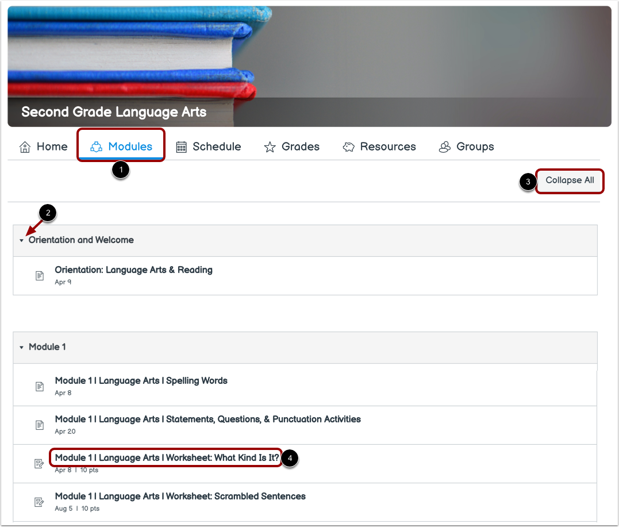This screenshot has width=619, height=527.
Task: Select the assignment icon beside Worksheet: Scrambled Sentences
Action: 39,502
